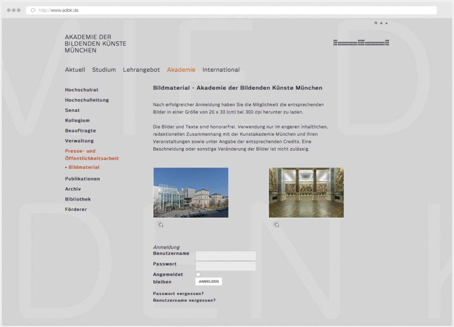Screen dimensions: 454x327
Task: Go to Hochschulleitung in the sidebar
Action: [87, 100]
